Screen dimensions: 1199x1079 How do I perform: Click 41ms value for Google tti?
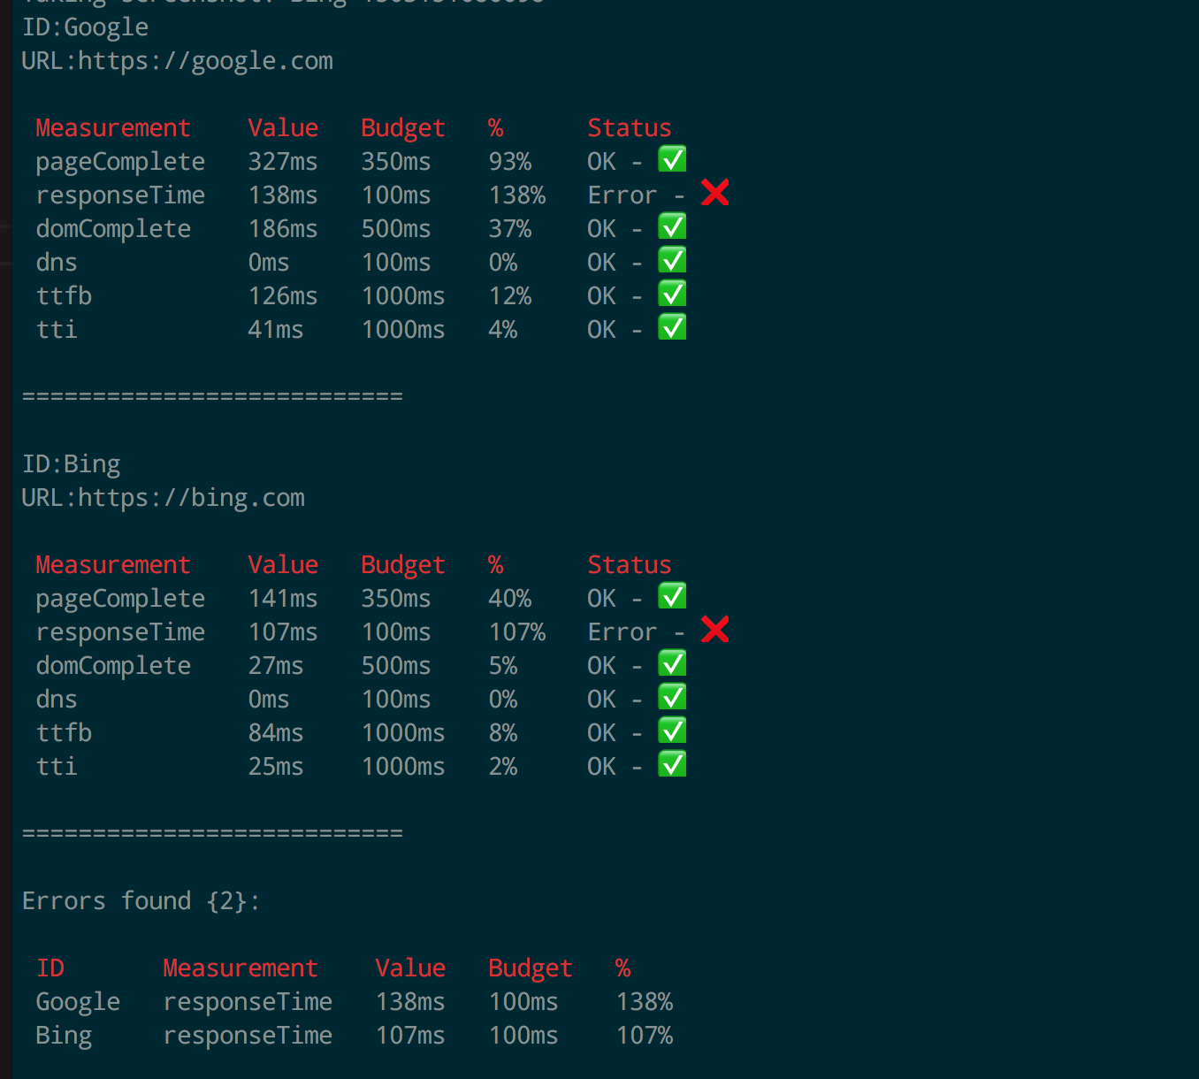(276, 330)
